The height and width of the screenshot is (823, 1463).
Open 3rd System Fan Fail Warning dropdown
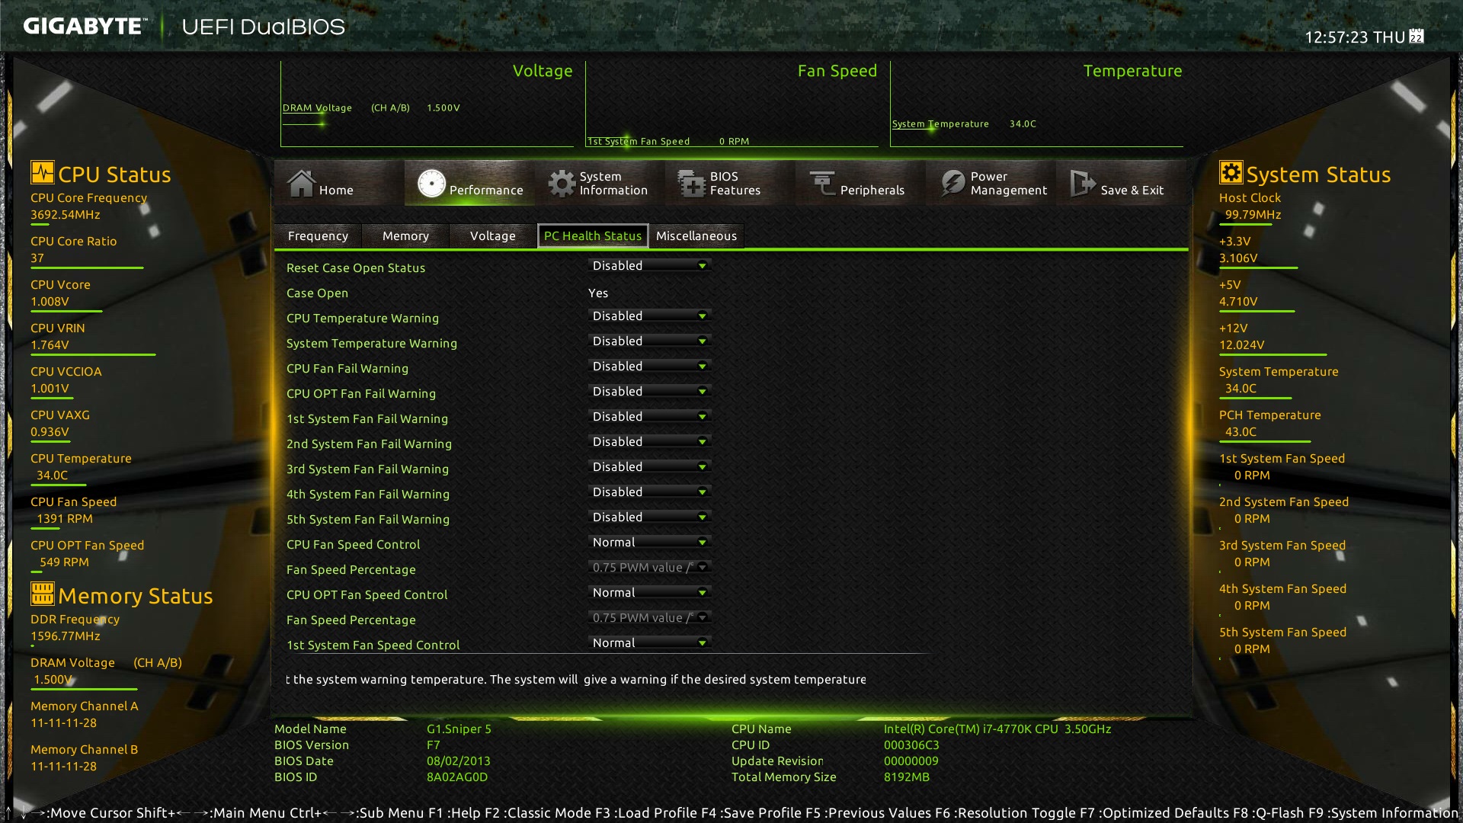point(650,466)
